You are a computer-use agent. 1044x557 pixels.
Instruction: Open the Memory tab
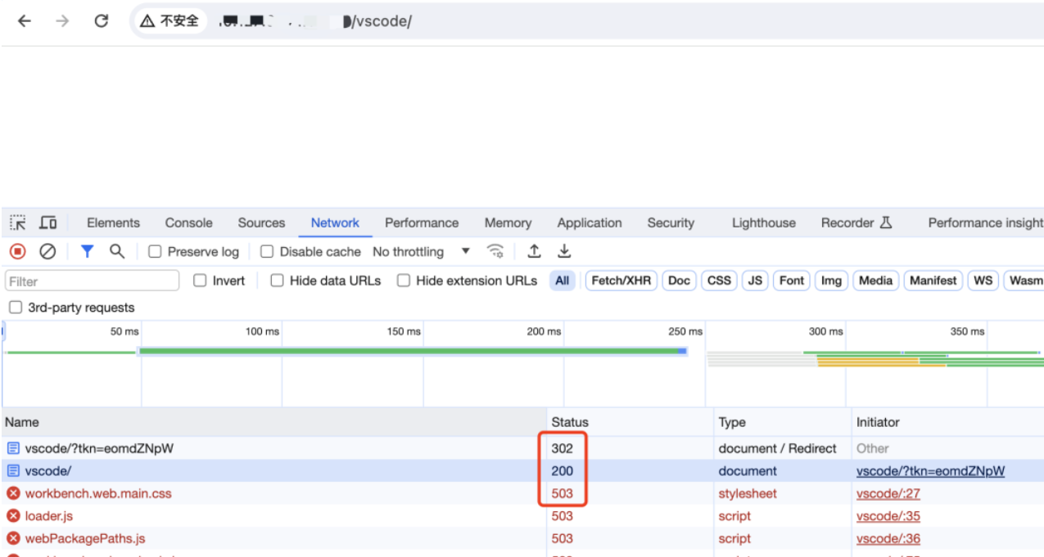click(508, 222)
